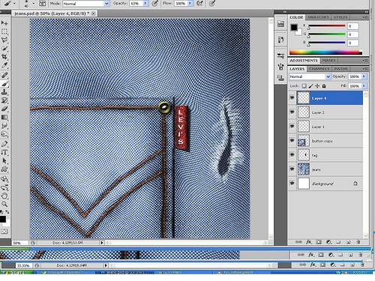Enable airbrush mode next to Flow
Viewport: 375px width, 281px height.
(199, 3)
